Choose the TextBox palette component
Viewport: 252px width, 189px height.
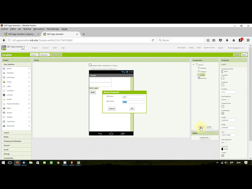[9, 117]
